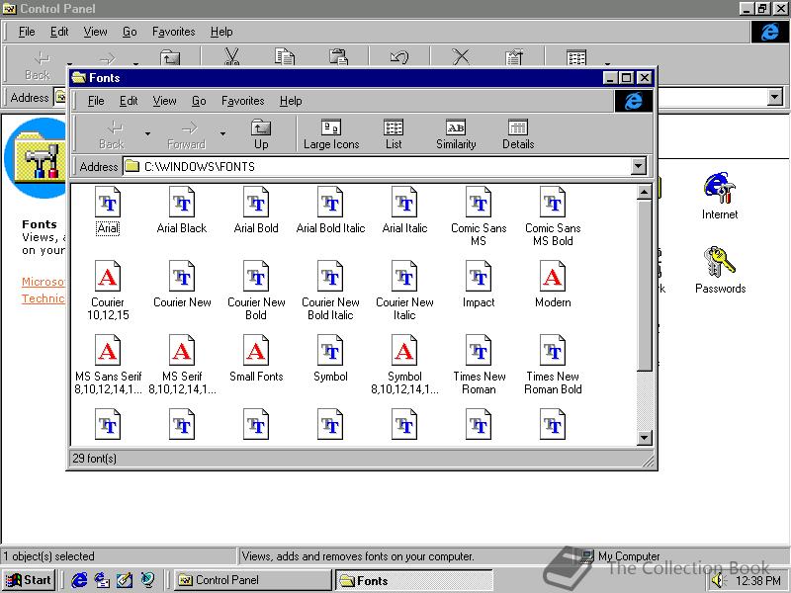791x593 pixels.
Task: Expand Control Panel address bar dropdown
Action: click(x=774, y=97)
